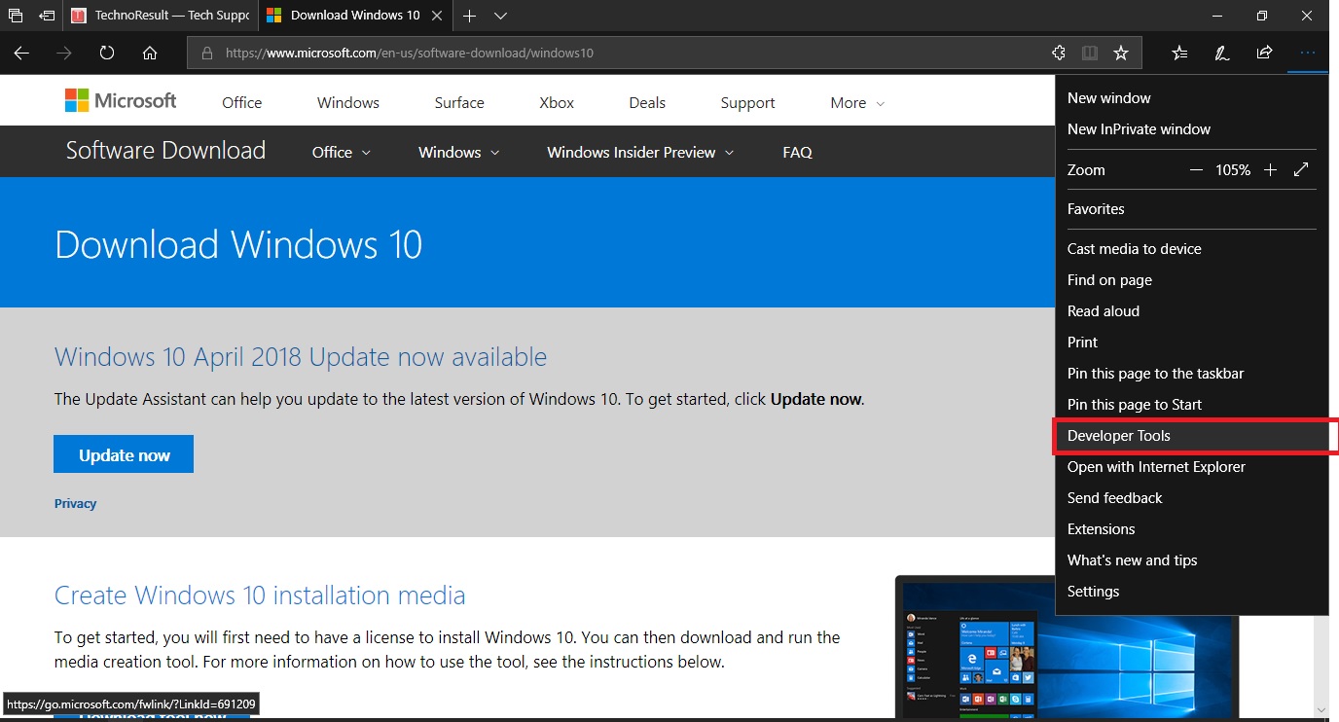
Task: Switch to Reading view book icon
Action: point(1089,54)
